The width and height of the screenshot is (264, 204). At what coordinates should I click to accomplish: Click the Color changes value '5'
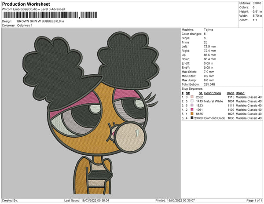pyautogui.click(x=205, y=34)
